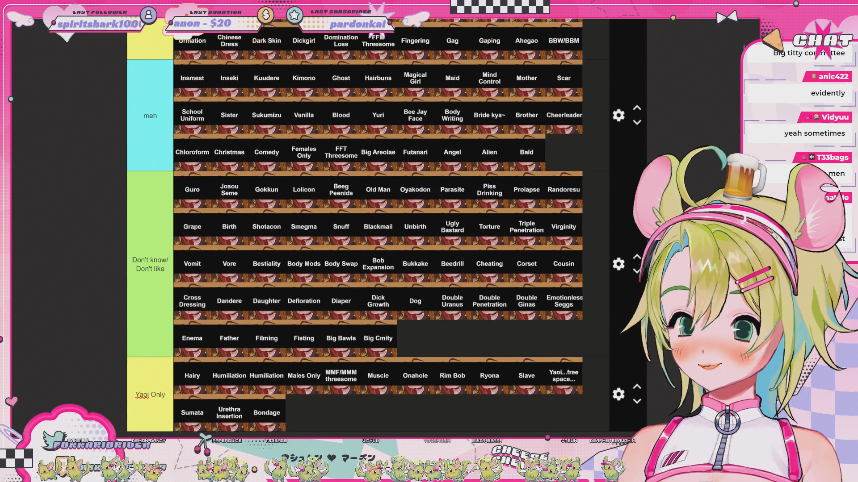Open settings gear for Don't know/Don't like tier
This screenshot has width=858, height=482.
point(618,264)
